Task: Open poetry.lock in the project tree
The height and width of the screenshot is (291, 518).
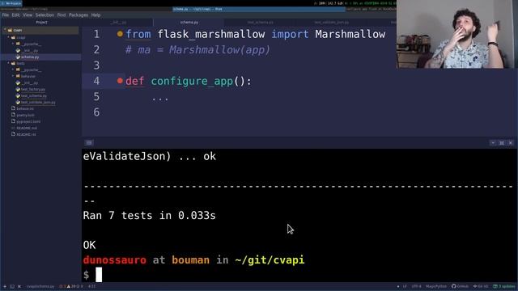Action: (x=25, y=115)
